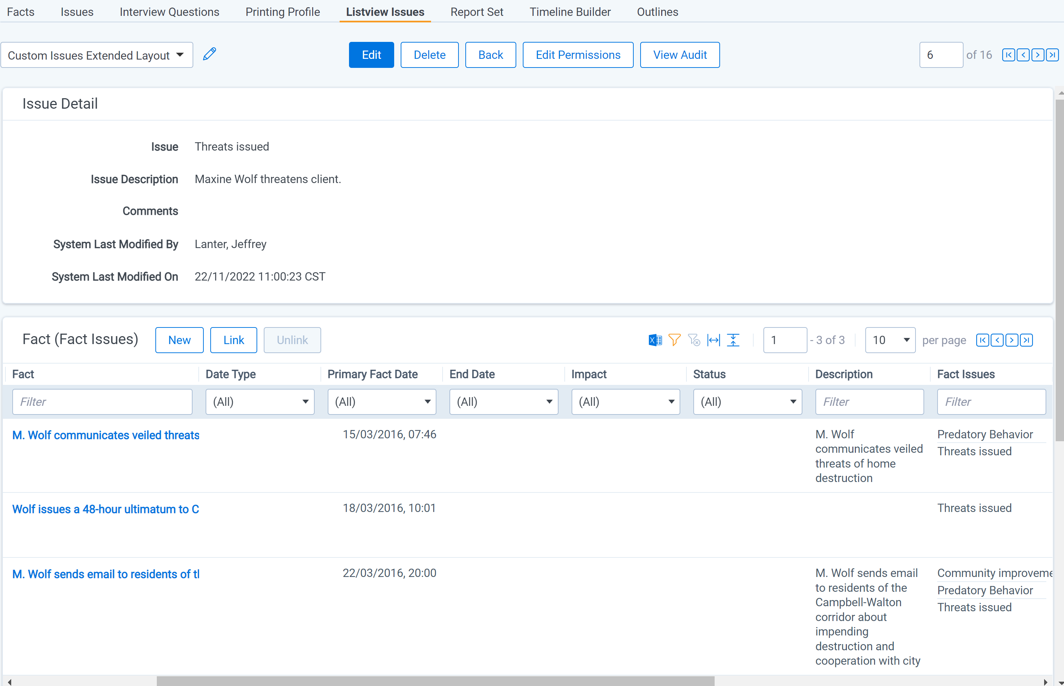The height and width of the screenshot is (686, 1064).
Task: Switch to the Interview Questions tab
Action: pos(169,12)
